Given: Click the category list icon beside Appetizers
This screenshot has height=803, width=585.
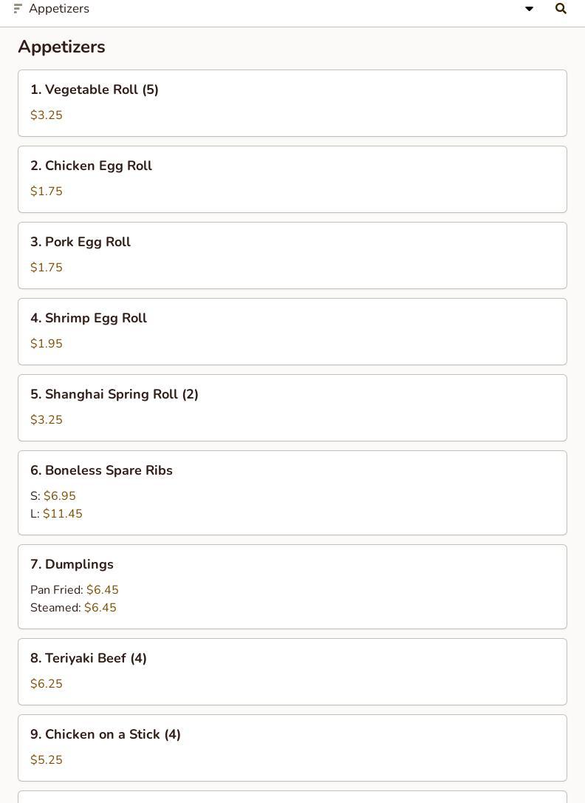Looking at the screenshot, I should (x=18, y=9).
